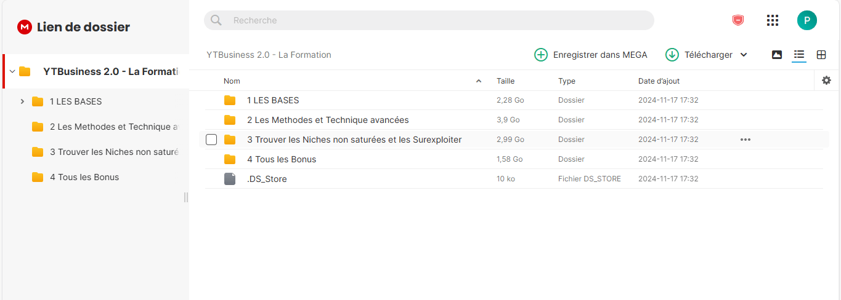841x300 pixels.
Task: Click sidebar folder icon of 4 Tous les Bonus
Action: click(38, 177)
